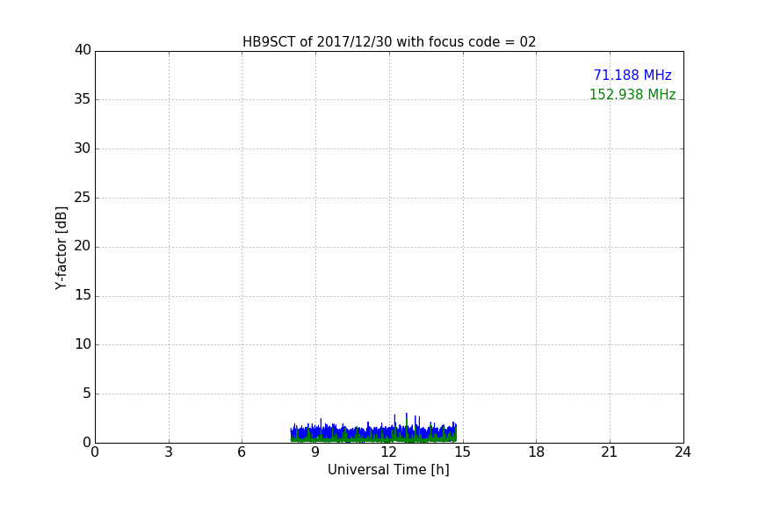Click the y-axis tick label '10'
This screenshot has height=506, width=759.
[x=83, y=344]
